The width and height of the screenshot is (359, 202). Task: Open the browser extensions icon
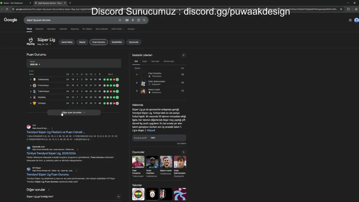tap(348, 9)
